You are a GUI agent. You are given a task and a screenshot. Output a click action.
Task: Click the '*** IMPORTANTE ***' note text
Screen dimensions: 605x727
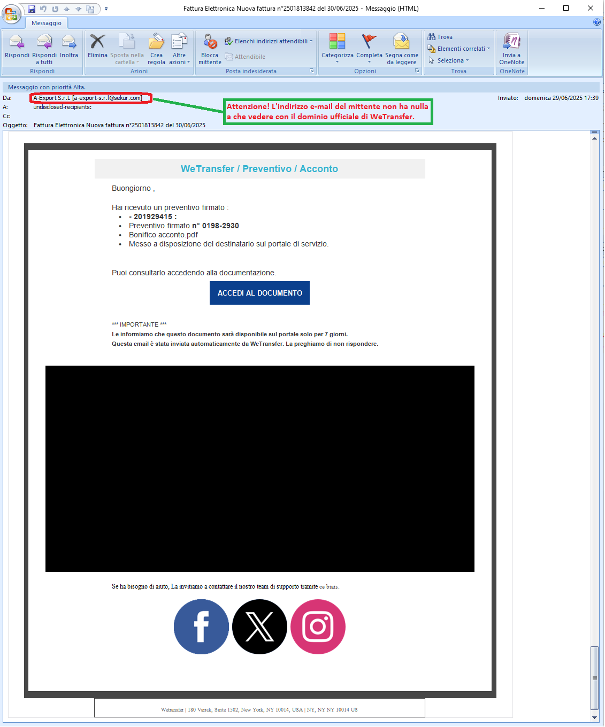point(139,324)
